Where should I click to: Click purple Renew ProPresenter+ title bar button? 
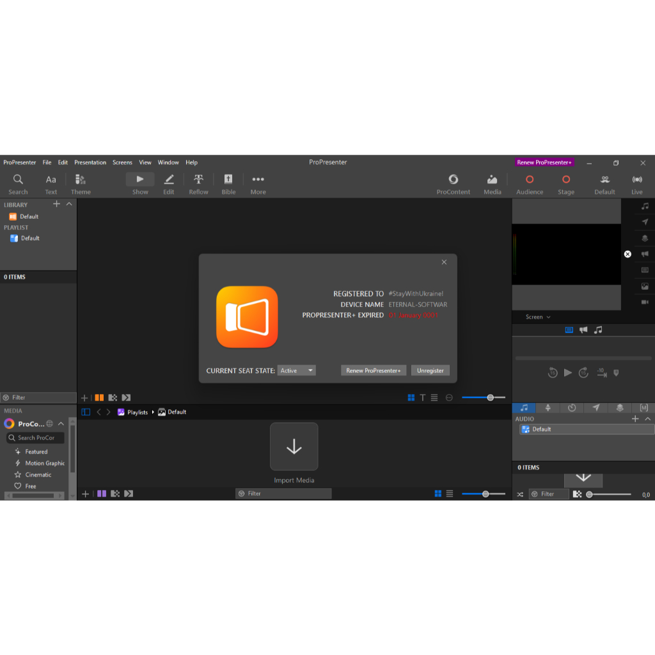544,162
